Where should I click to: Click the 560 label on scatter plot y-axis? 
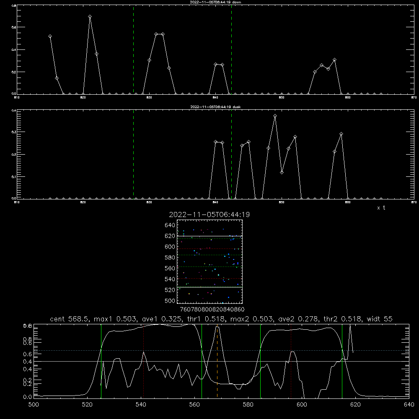[170, 268]
